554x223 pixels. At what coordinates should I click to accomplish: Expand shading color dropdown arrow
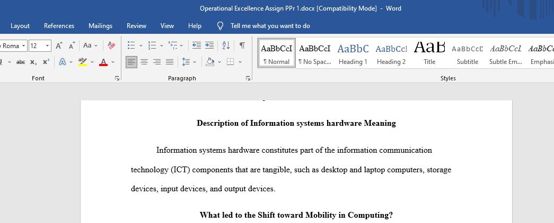point(219,62)
